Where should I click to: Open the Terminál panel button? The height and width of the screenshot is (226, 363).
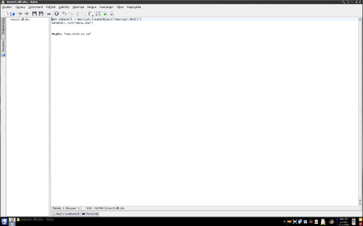pyautogui.click(x=90, y=214)
